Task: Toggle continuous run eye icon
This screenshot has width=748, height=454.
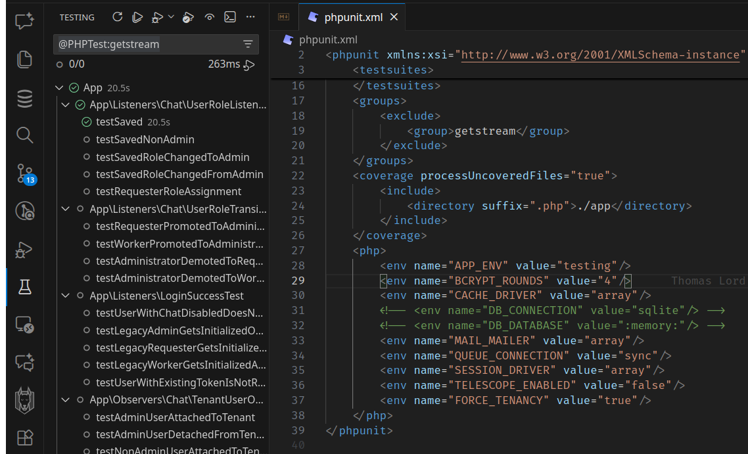Action: [x=210, y=17]
